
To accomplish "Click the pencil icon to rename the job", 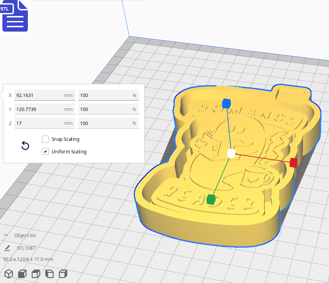I will [x=7, y=248].
